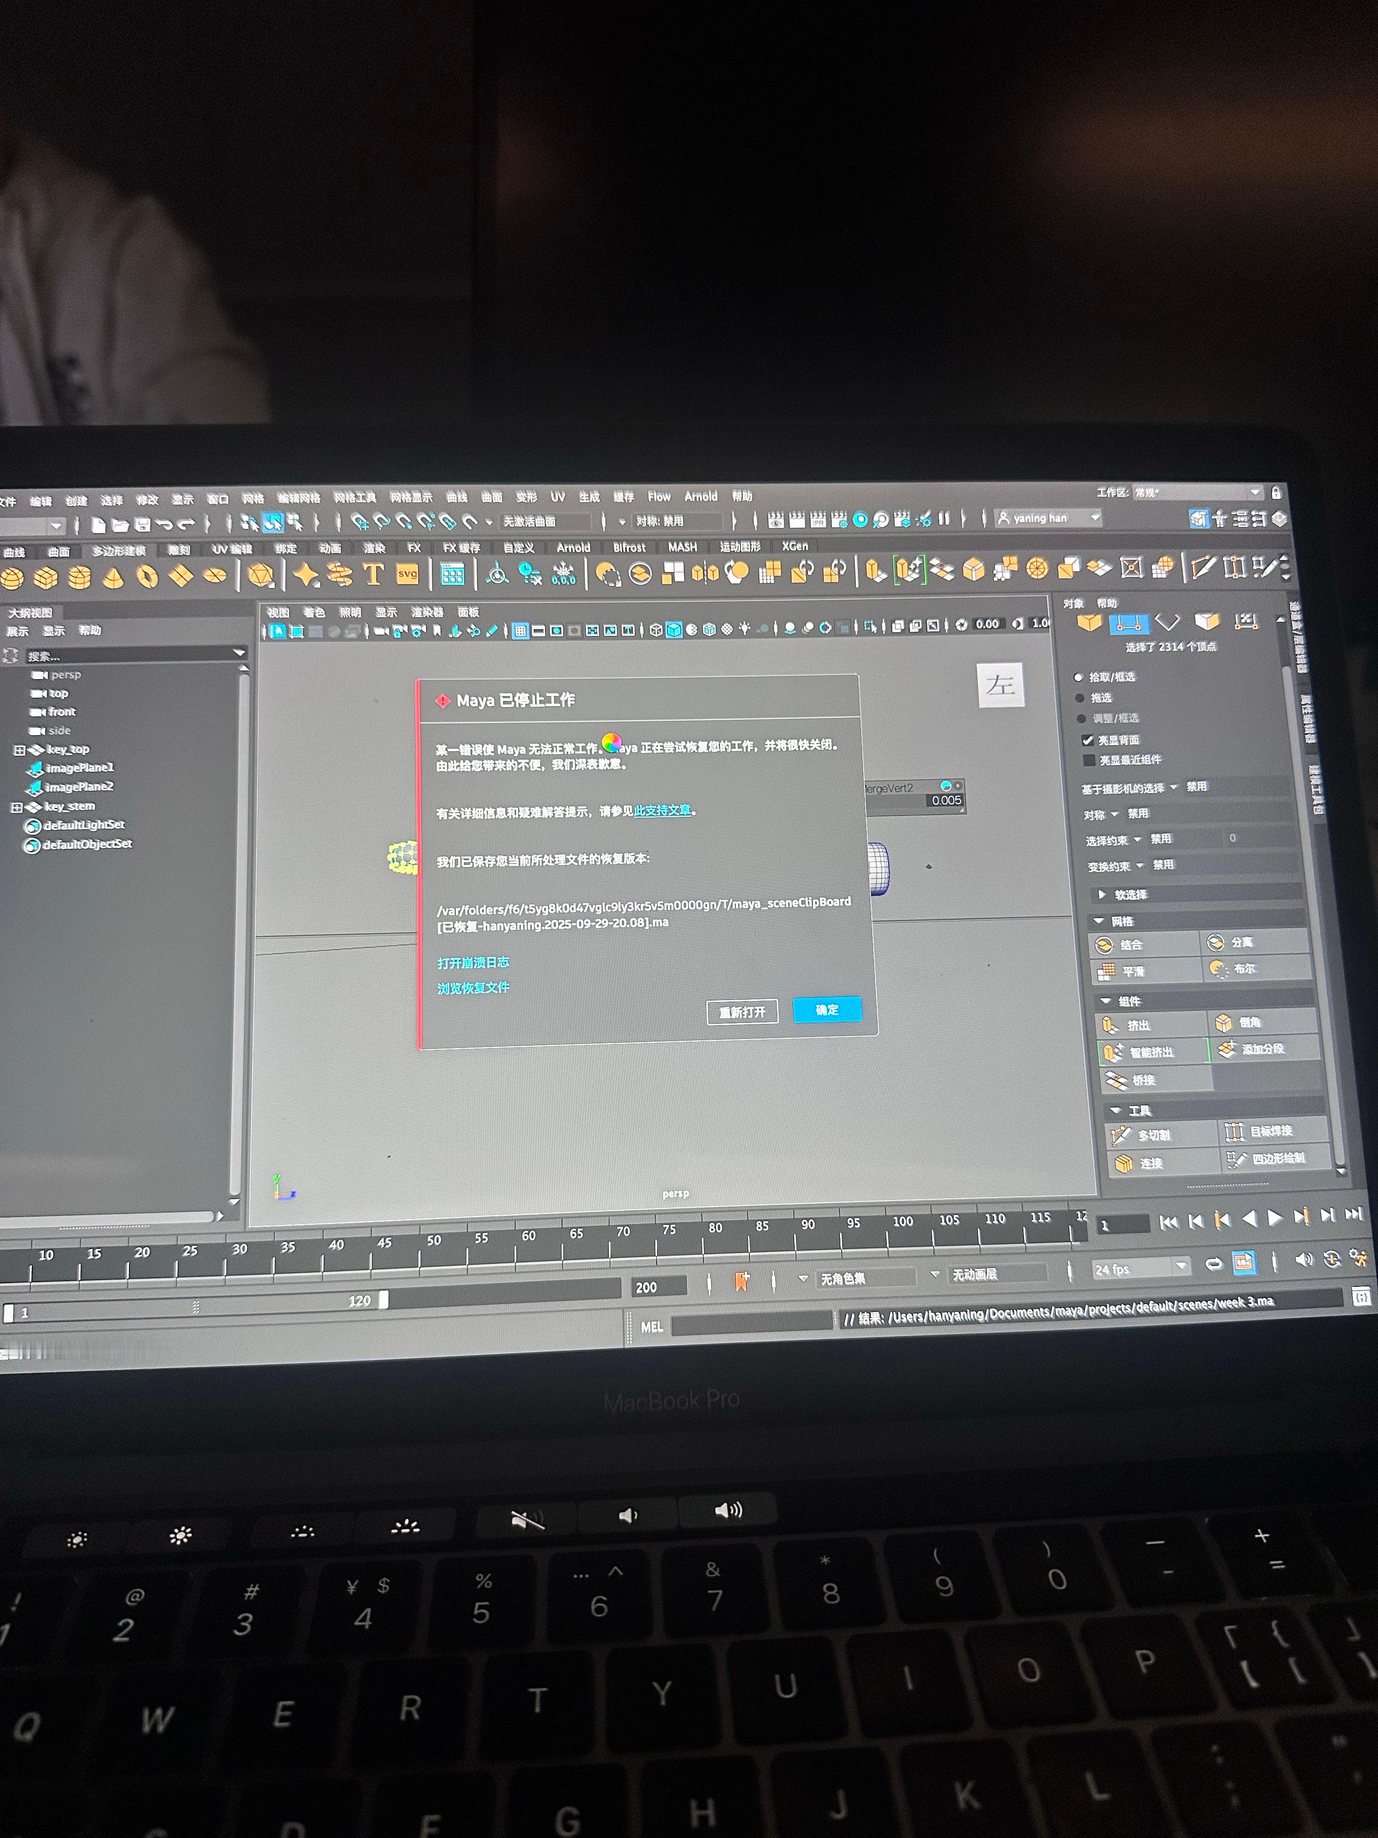This screenshot has height=1838, width=1378.
Task: Click the 智能挤出 smart extrude tool
Action: (x=1151, y=1052)
